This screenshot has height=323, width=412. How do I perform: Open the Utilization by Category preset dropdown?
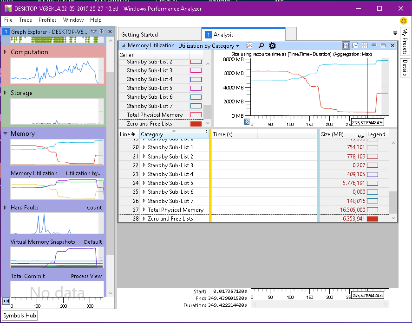(209, 45)
